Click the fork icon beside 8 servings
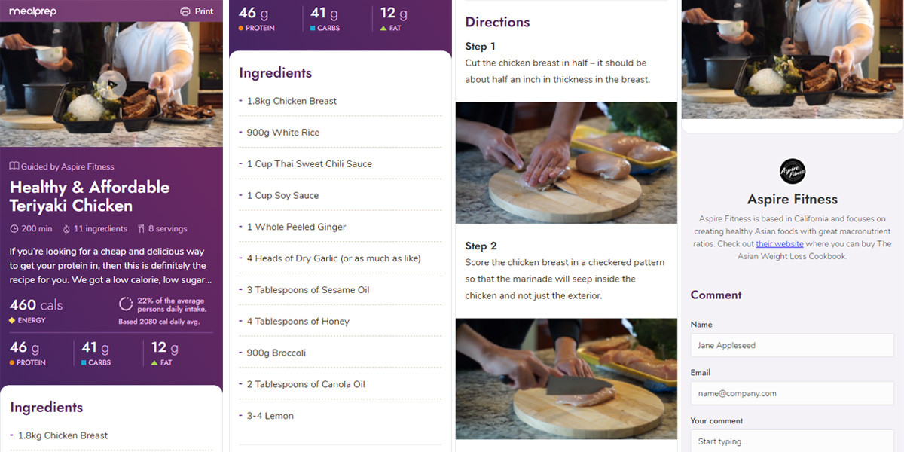Image resolution: width=904 pixels, height=452 pixels. [x=141, y=228]
